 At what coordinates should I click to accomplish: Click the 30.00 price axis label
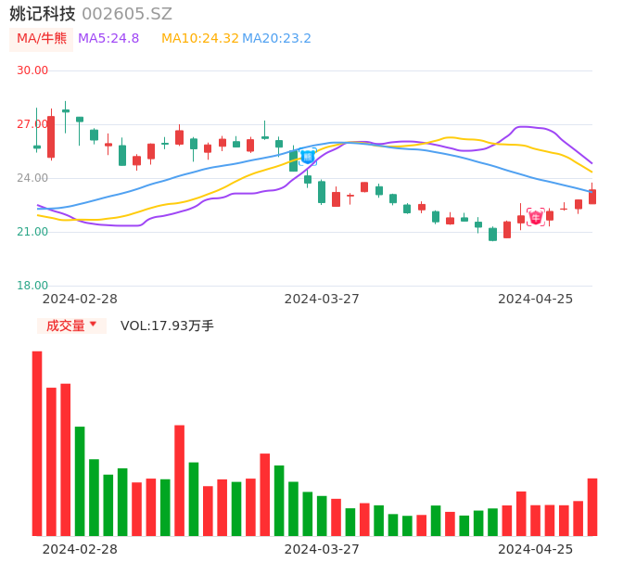(x=32, y=70)
